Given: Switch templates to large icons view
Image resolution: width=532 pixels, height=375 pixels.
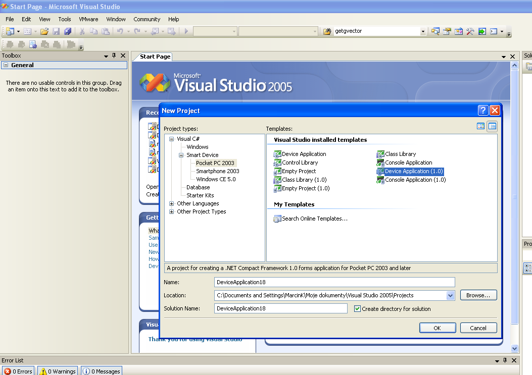Looking at the screenshot, I should pos(481,127).
